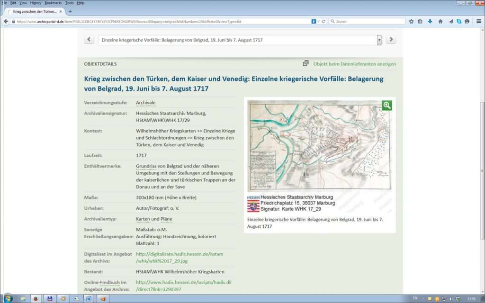Viewport: 485px width, 303px height.
Task: Bookmark this page with the star icon
Action: coord(411,21)
